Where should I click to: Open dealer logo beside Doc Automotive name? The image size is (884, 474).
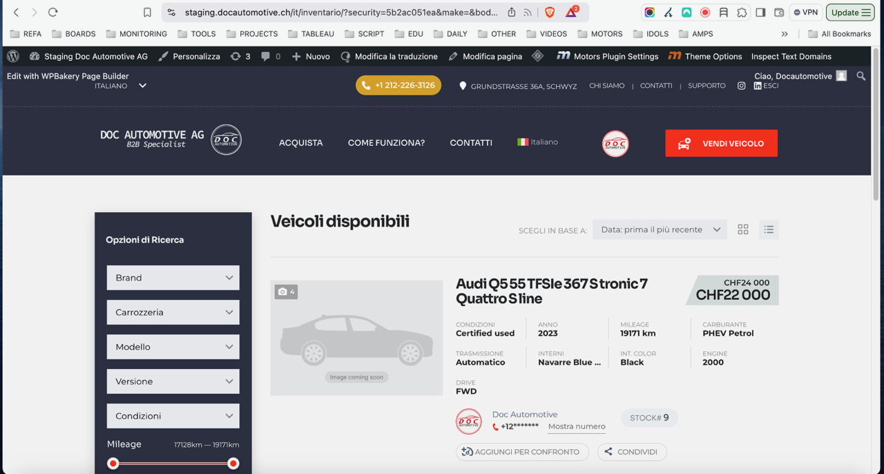click(x=469, y=421)
